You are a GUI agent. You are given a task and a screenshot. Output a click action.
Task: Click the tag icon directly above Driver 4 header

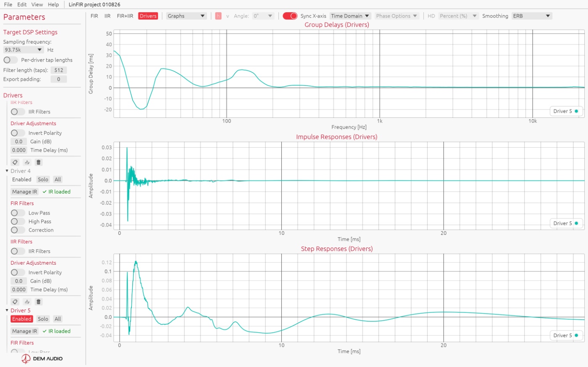click(15, 162)
